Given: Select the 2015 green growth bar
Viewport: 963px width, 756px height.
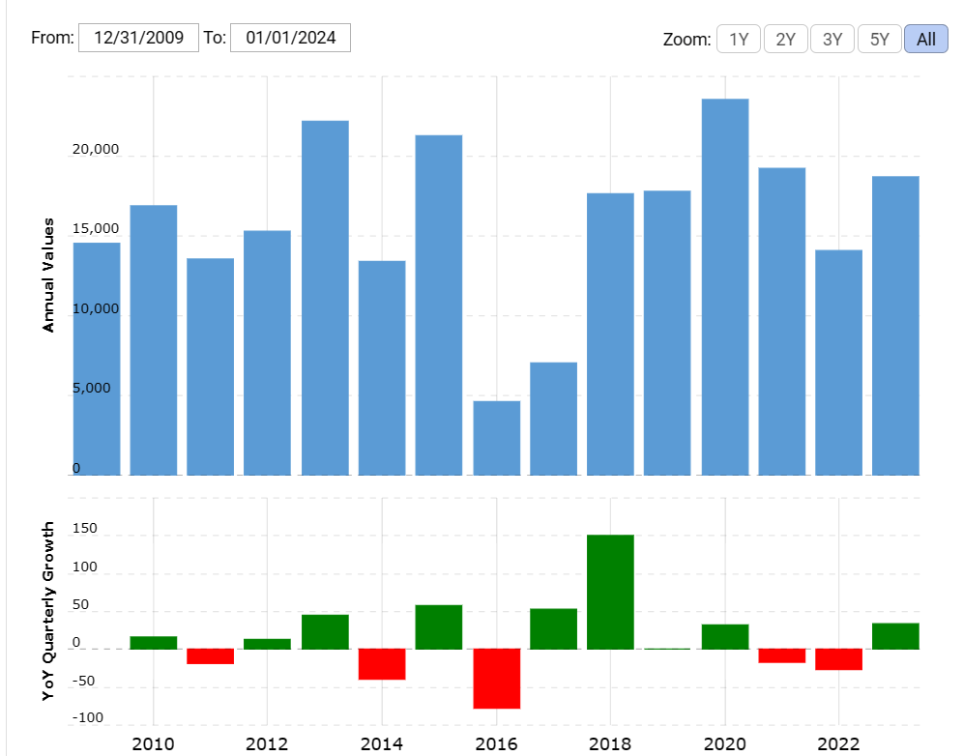Looking at the screenshot, I should tap(439, 626).
